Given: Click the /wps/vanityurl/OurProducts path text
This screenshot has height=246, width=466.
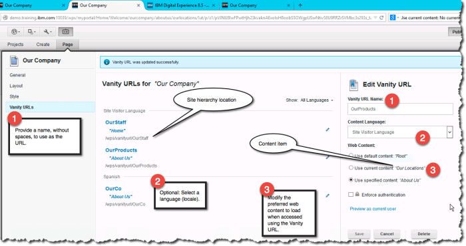Looking at the screenshot, I should (x=130, y=166).
